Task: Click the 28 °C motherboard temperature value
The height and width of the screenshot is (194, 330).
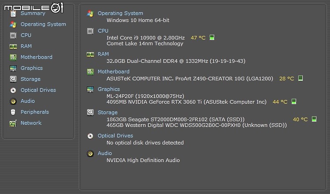Action: pyautogui.click(x=287, y=79)
